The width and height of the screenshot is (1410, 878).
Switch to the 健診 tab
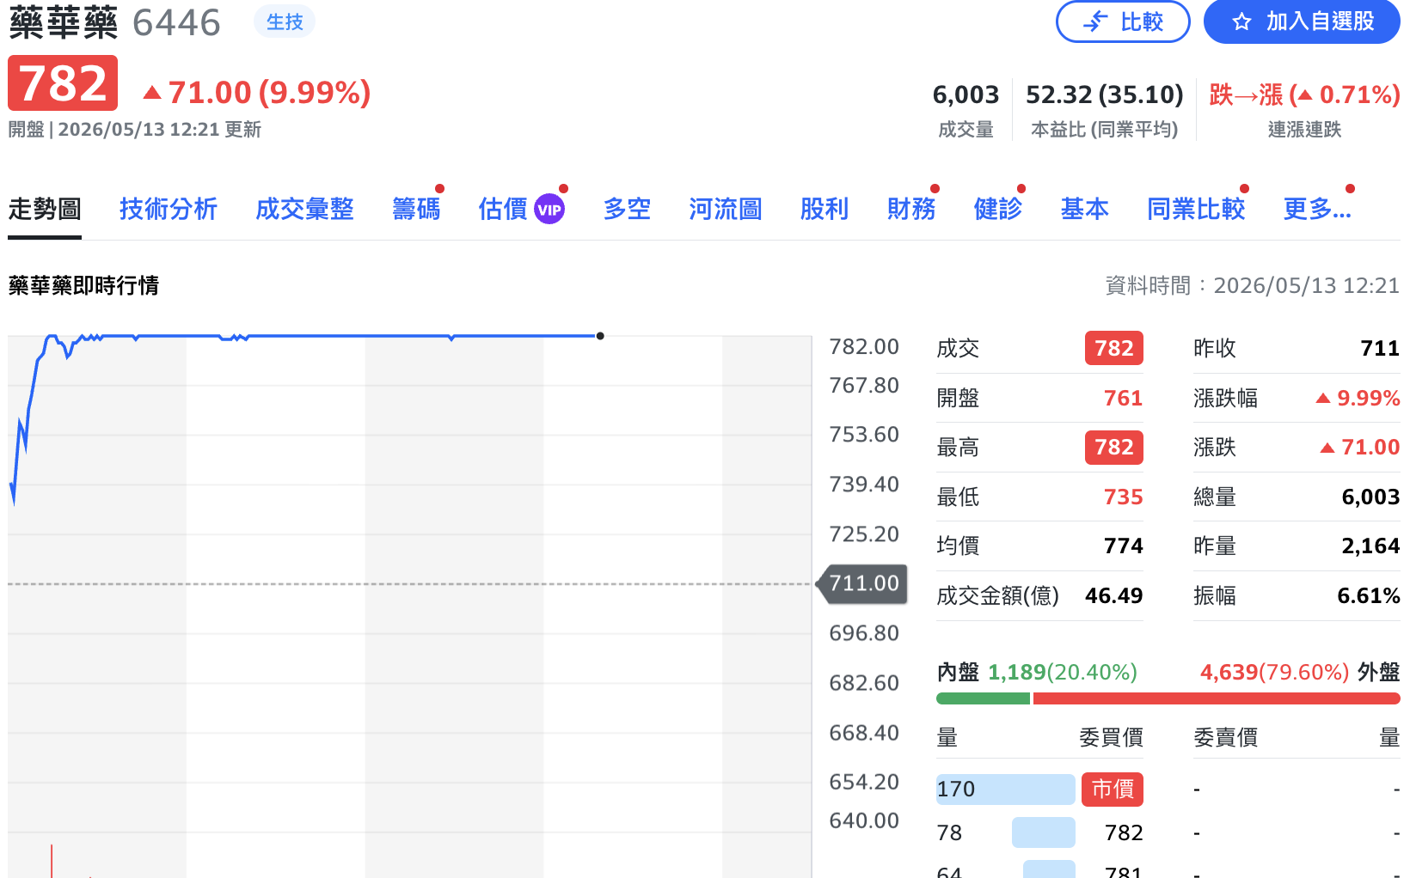998,209
